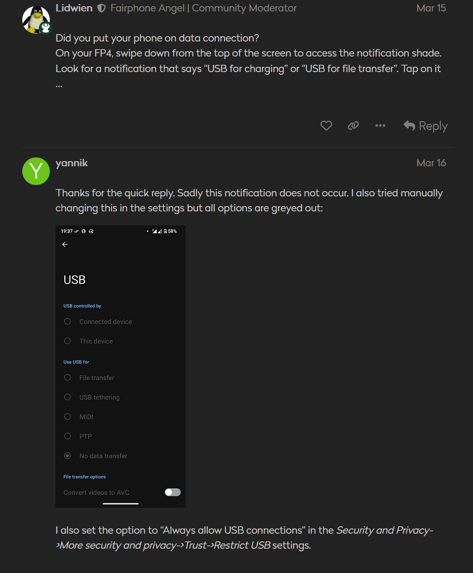Open Lidwien's username link
Screen dimensions: 473x573
coord(74,8)
